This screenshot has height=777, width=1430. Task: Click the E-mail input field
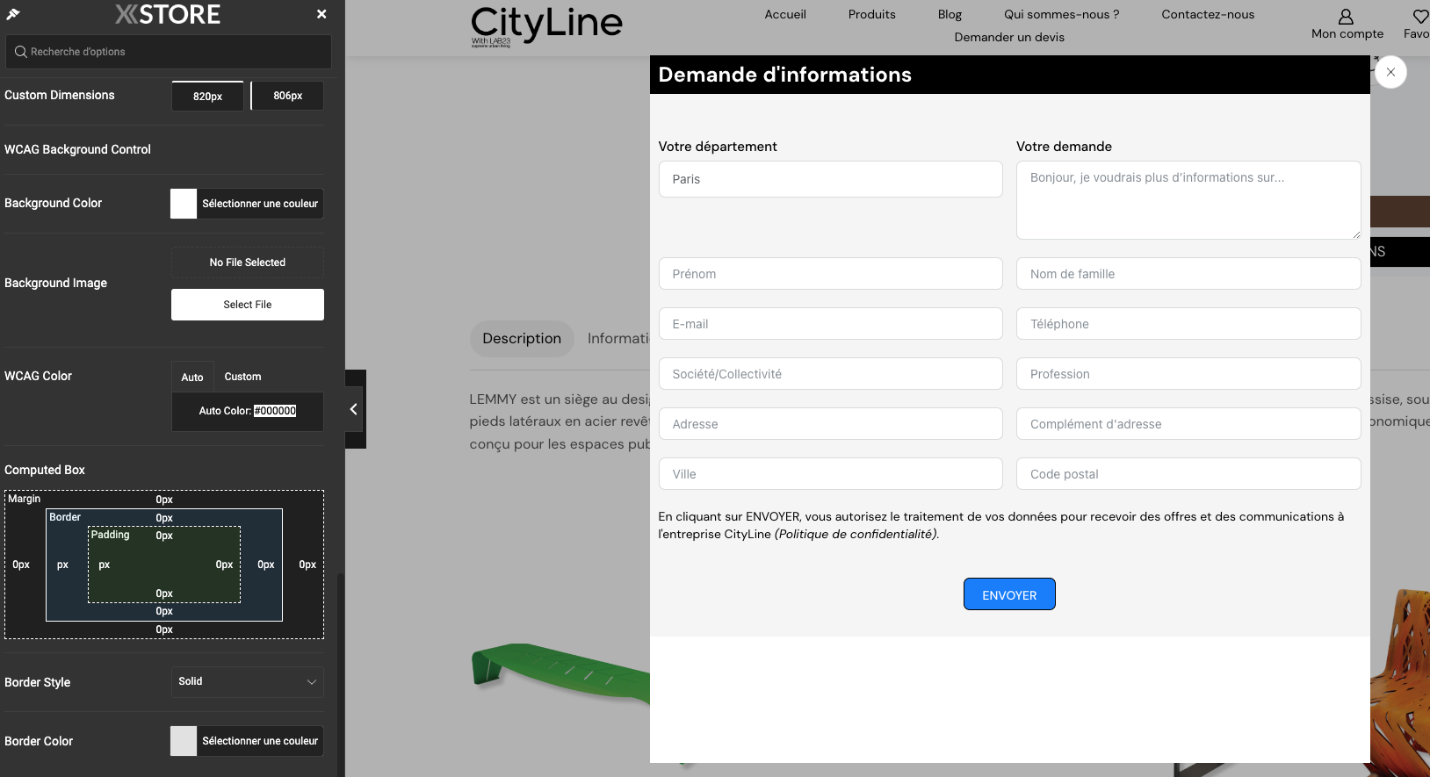[x=831, y=324]
